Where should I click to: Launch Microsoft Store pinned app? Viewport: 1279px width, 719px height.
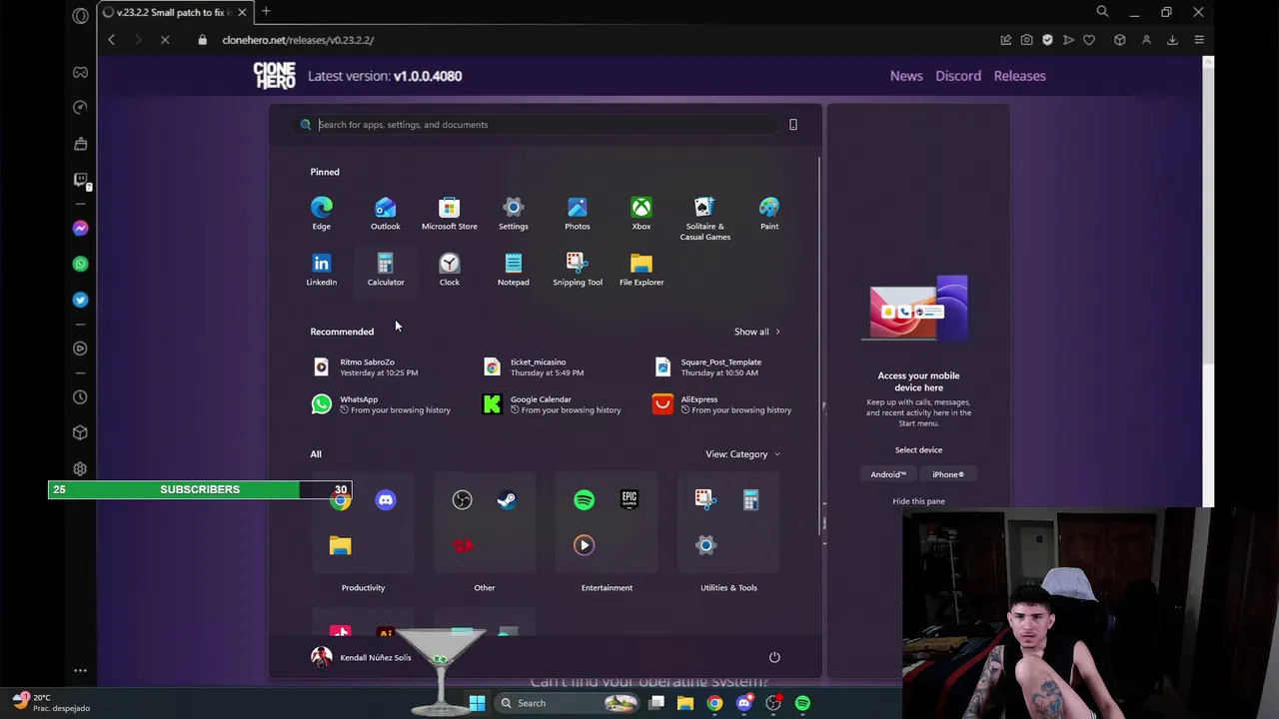tap(449, 213)
